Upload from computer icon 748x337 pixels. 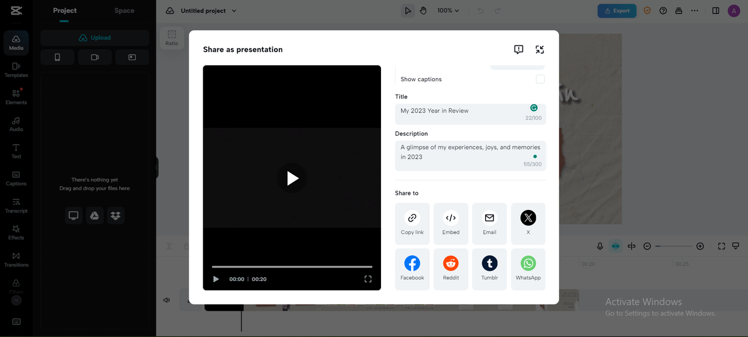(x=74, y=216)
